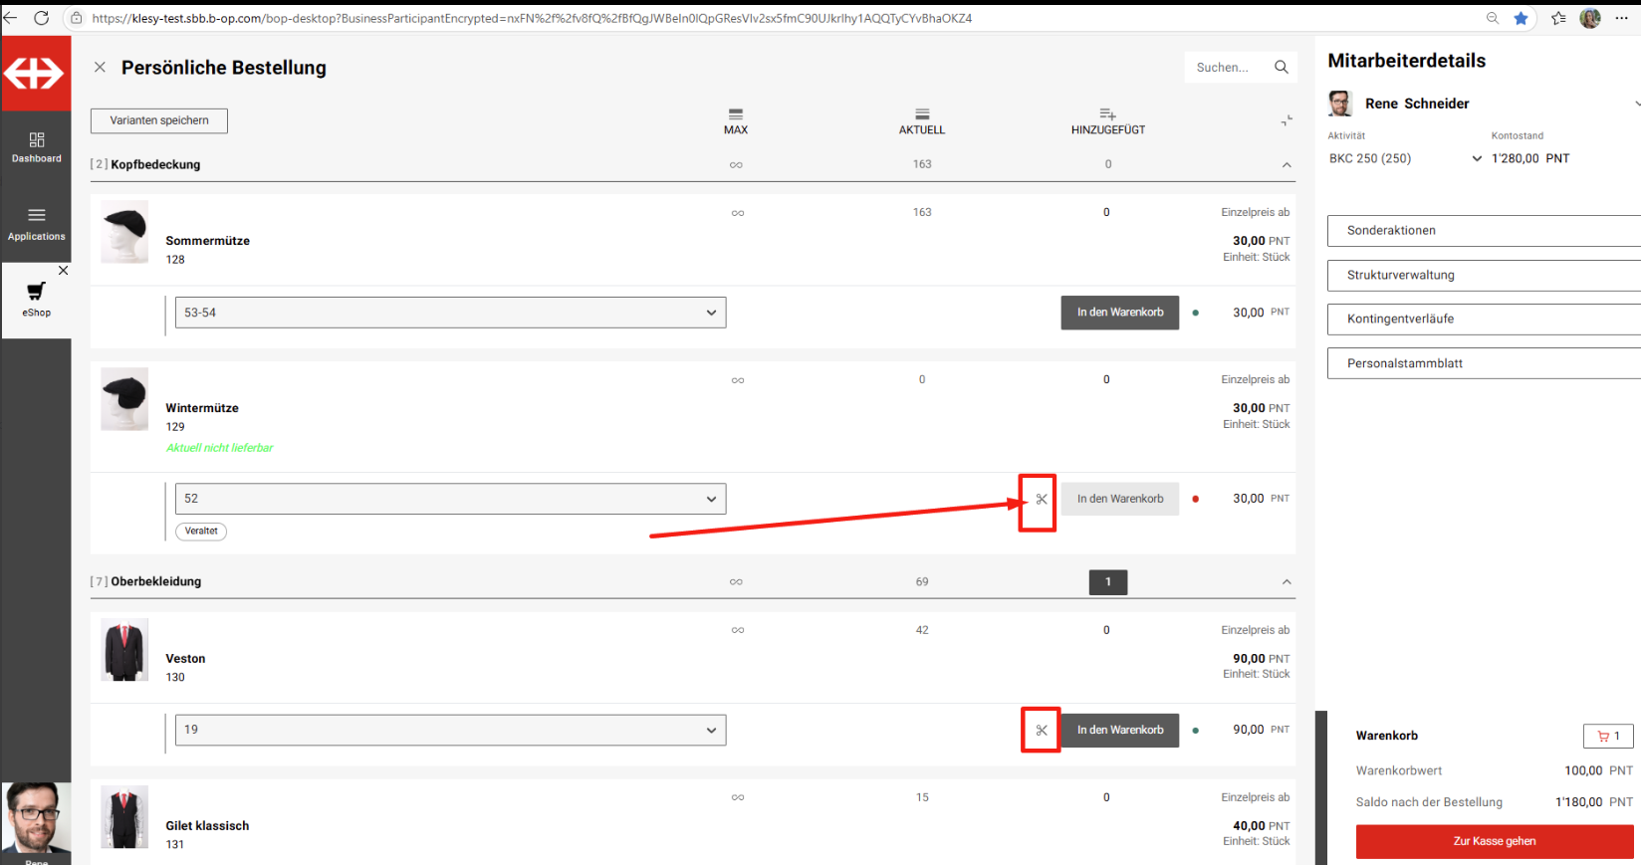Screen dimensions: 1641x865
Task: Click the HINZUGEFÜGT column header icon
Action: (1107, 114)
